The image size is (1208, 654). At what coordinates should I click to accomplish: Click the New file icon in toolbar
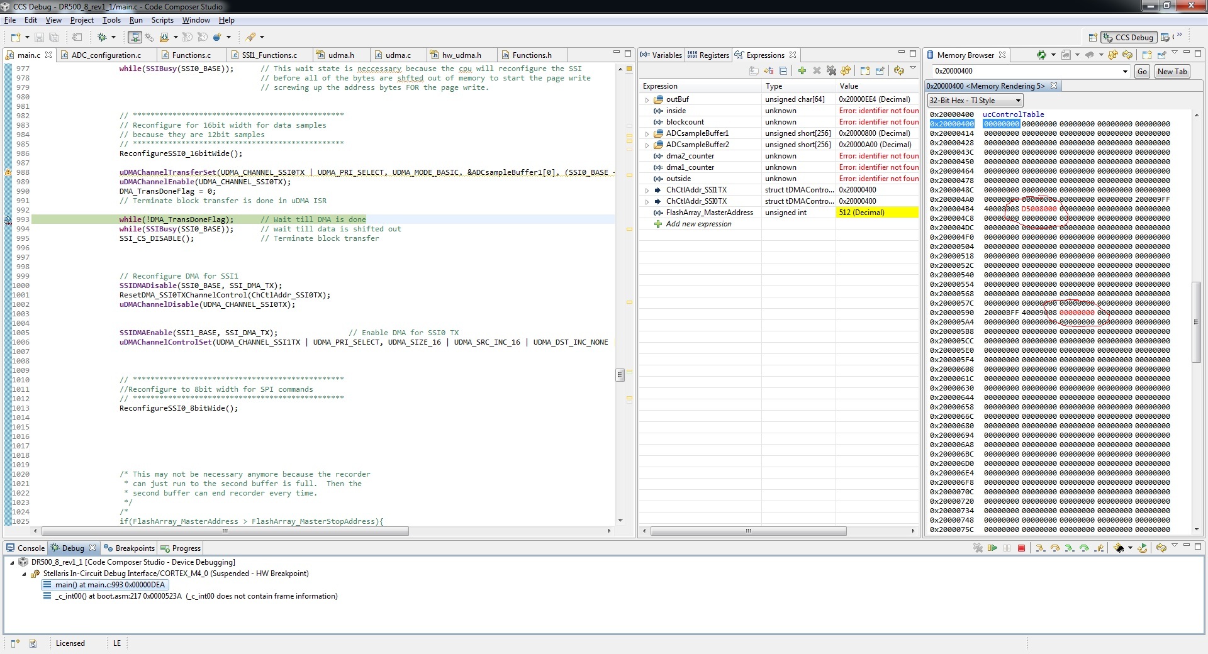click(16, 38)
